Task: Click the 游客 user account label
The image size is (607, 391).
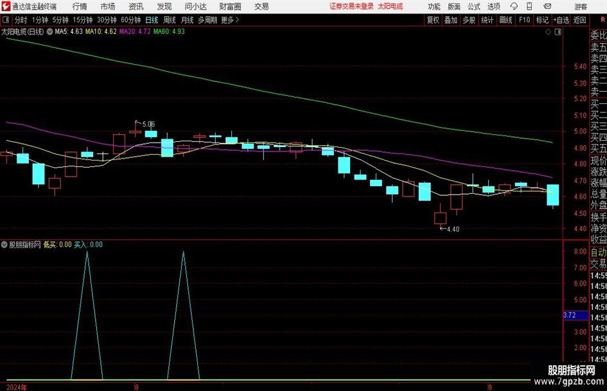Action: tap(581, 6)
